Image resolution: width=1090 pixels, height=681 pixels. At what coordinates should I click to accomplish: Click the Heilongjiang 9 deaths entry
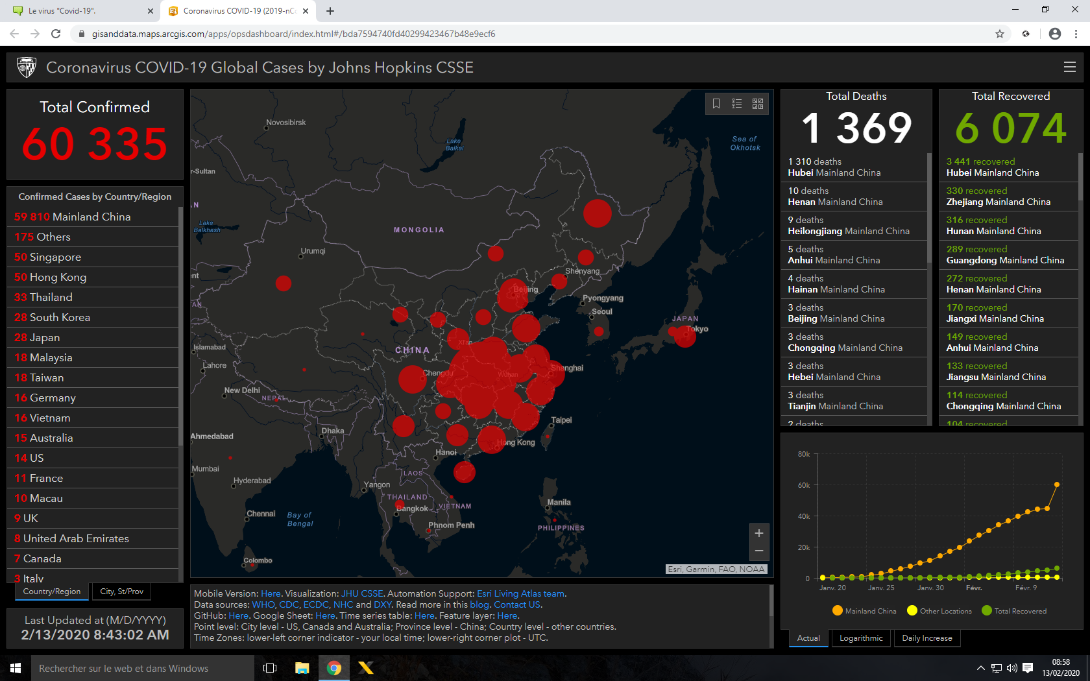coord(854,226)
